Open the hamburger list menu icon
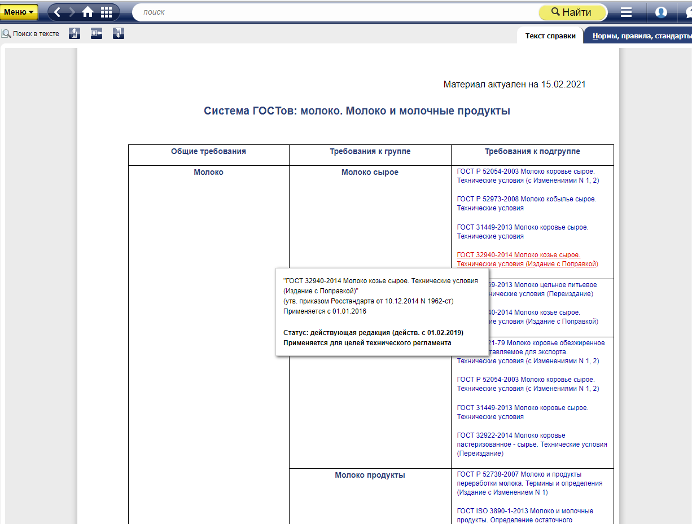Screen dimensions: 692x524 point(626,12)
